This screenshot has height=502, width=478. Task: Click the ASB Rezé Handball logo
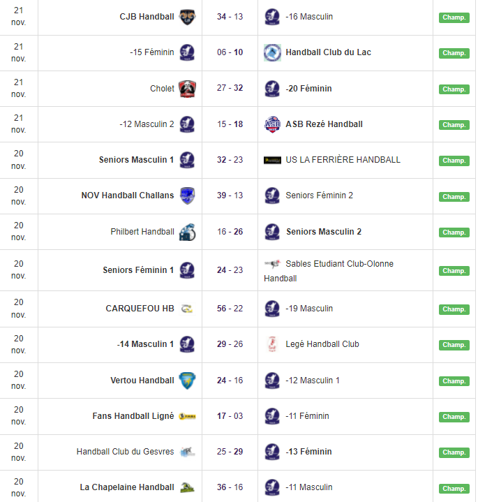(272, 124)
